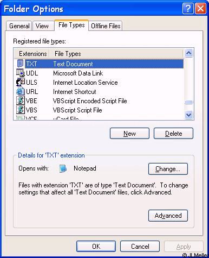Image resolution: width=209 pixels, height=258 pixels.
Task: Switch to the General tab
Action: tap(19, 26)
